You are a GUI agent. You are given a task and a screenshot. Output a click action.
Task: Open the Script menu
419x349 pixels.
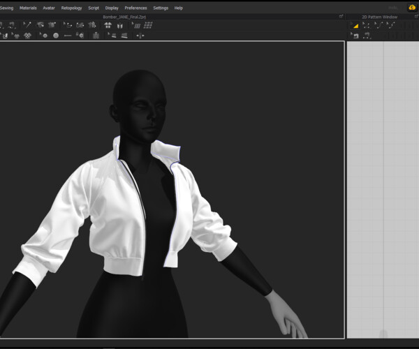point(94,8)
